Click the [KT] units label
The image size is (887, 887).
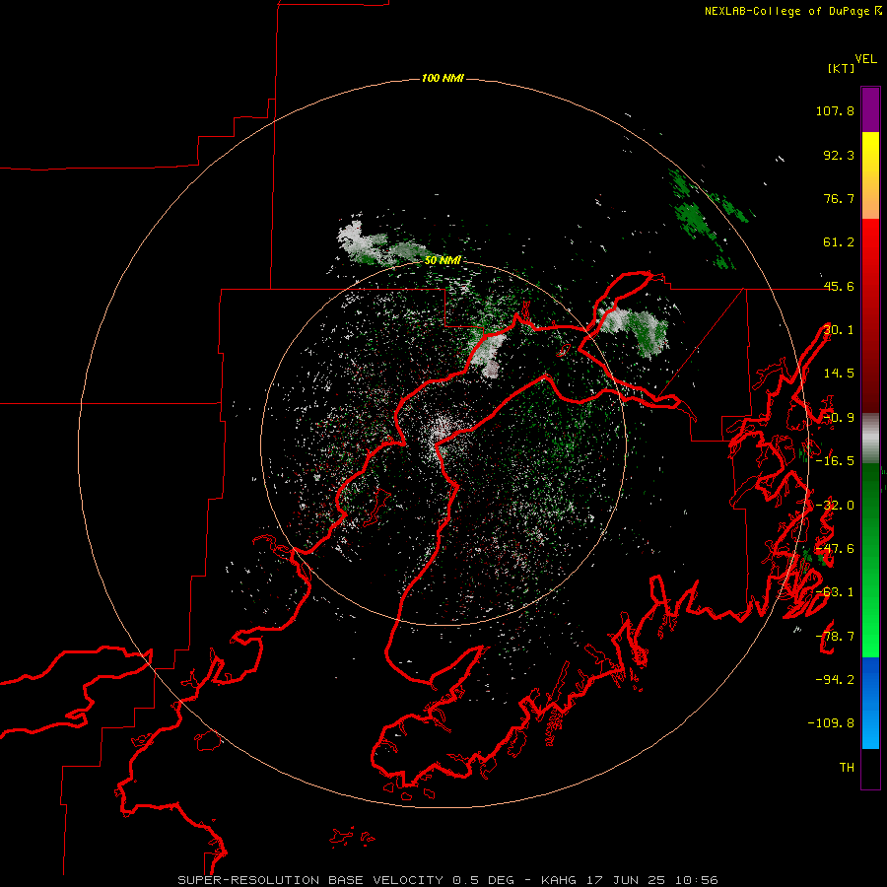(x=841, y=68)
